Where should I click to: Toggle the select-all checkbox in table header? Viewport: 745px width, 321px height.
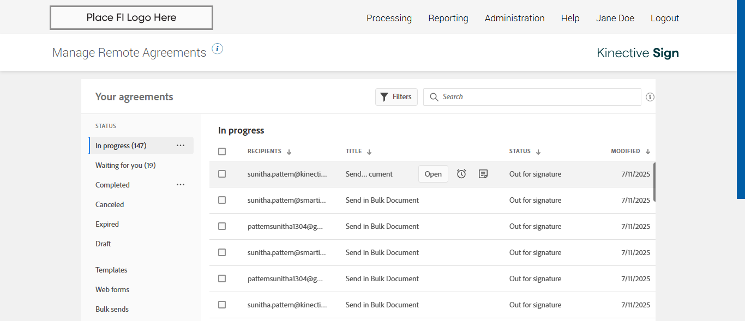pyautogui.click(x=222, y=152)
